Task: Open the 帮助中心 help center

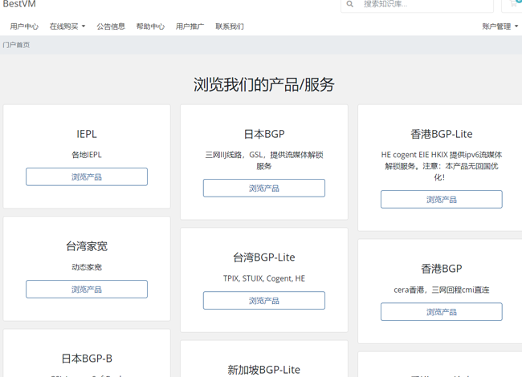Action: pyautogui.click(x=150, y=26)
